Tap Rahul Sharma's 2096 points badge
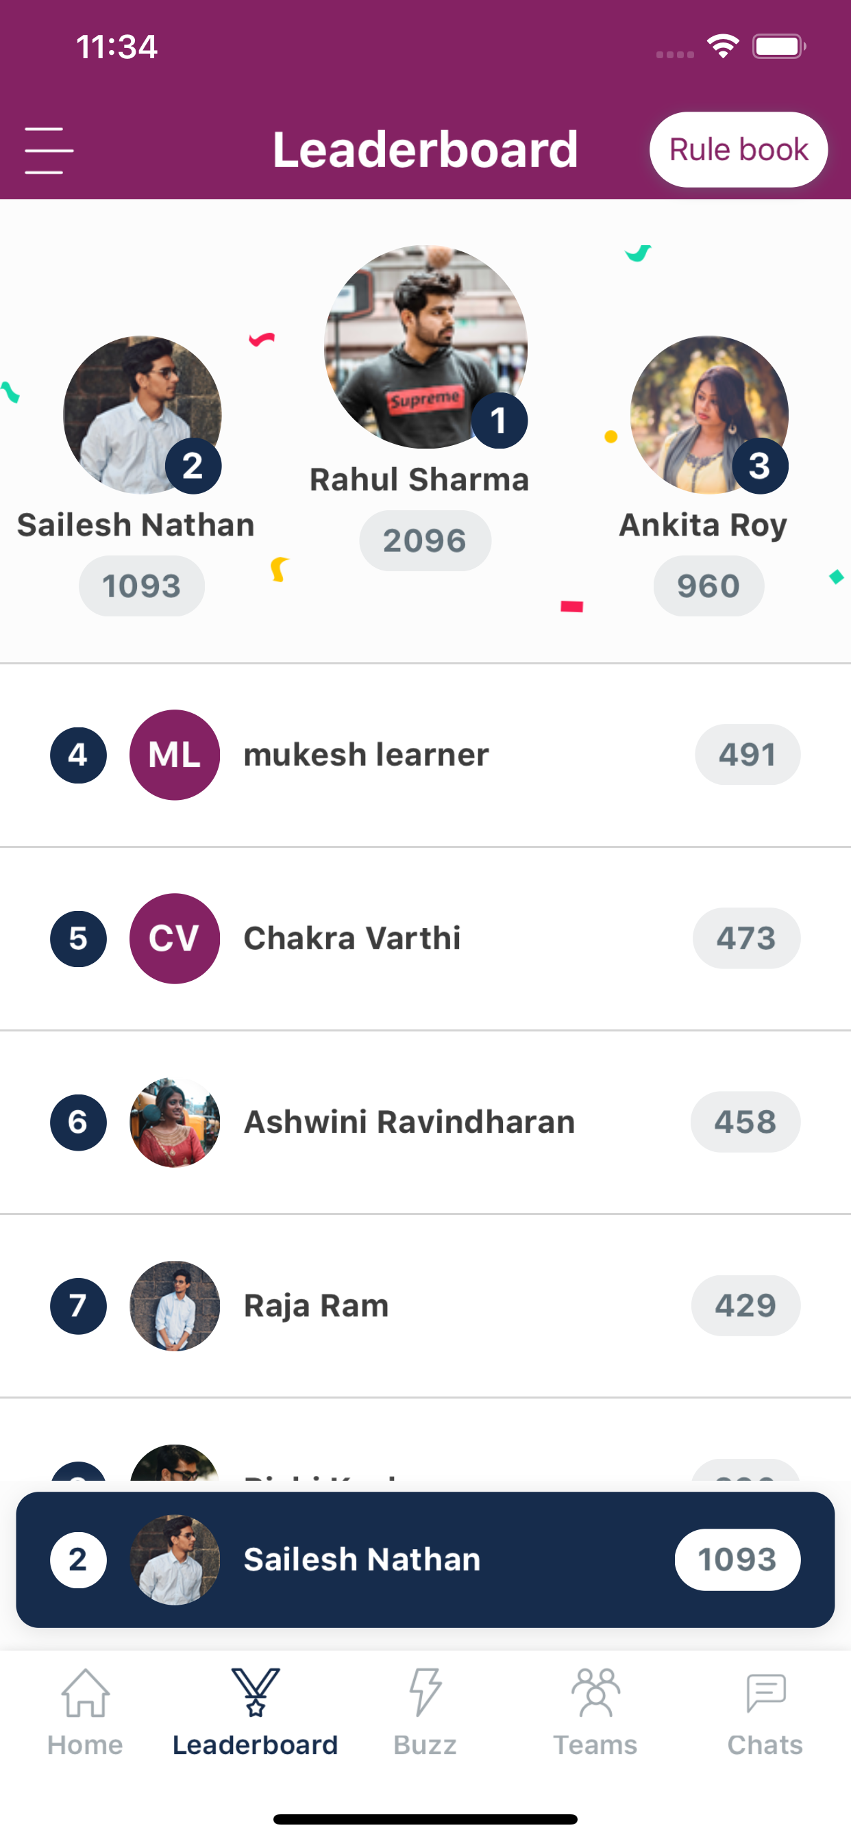The image size is (851, 1841). tap(425, 540)
